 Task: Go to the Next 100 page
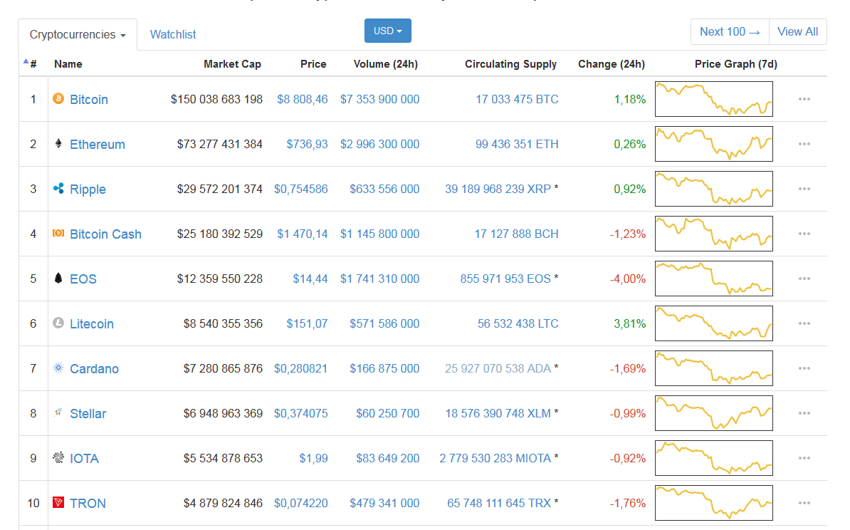(x=730, y=31)
